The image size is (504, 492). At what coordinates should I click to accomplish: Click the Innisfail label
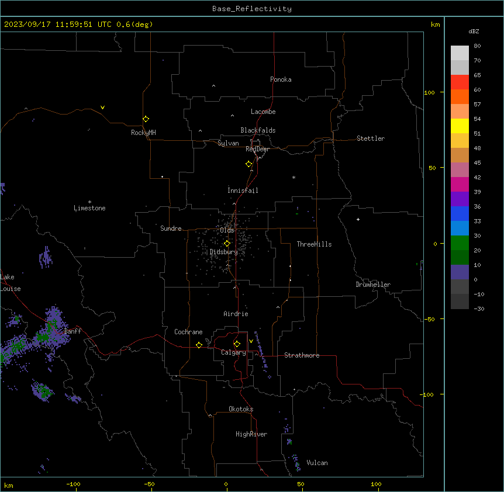coord(243,190)
